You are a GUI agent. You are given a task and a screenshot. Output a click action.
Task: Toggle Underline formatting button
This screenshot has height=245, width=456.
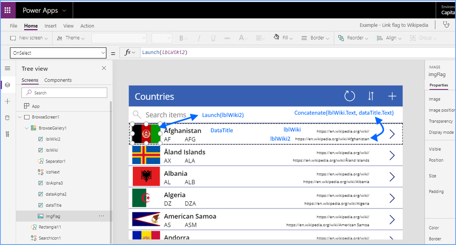pyautogui.click(x=213, y=38)
